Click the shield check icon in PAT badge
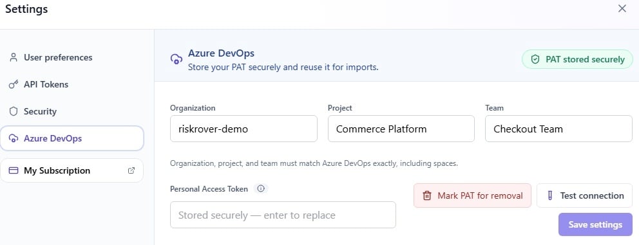Viewport: 639px width, 245px height. pyautogui.click(x=535, y=59)
